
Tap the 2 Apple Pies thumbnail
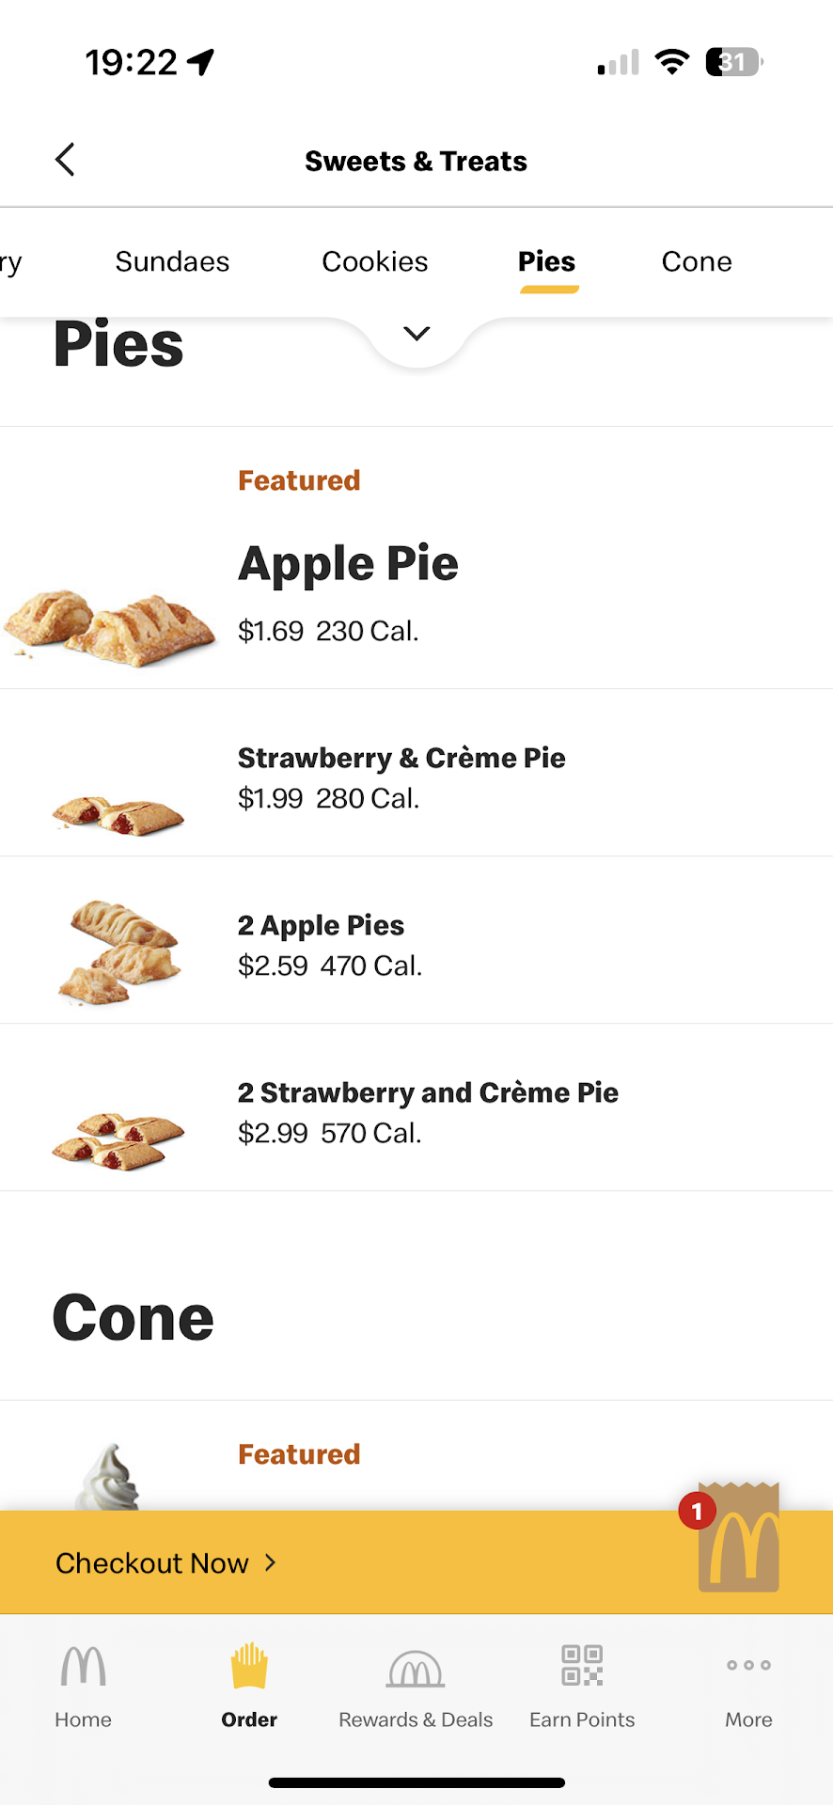[119, 951]
